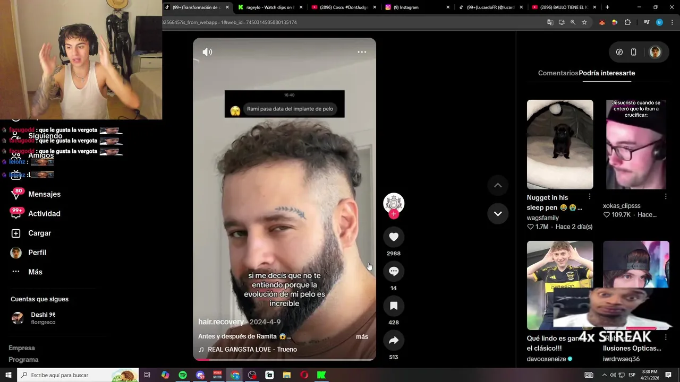This screenshot has height=382, width=680.
Task: Mute the TikTok video sound
Action: coord(207,52)
